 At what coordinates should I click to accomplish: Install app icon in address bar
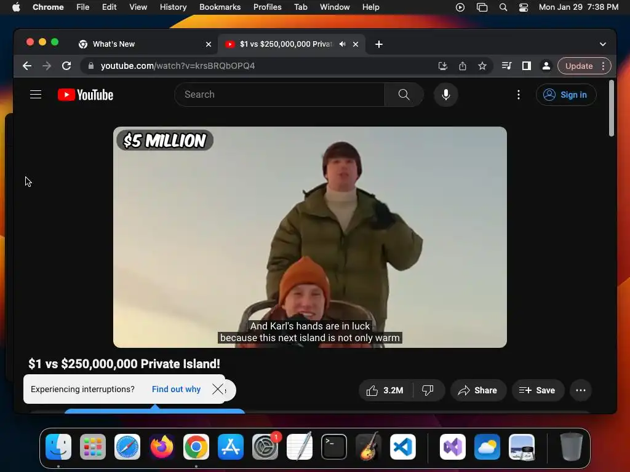click(443, 66)
